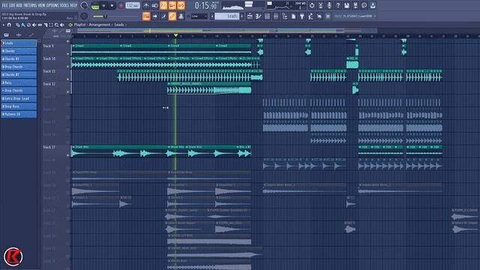Screen dimensions: 480x270
Task: Select the Mute tool in playlist toolbar
Action: 34,25
